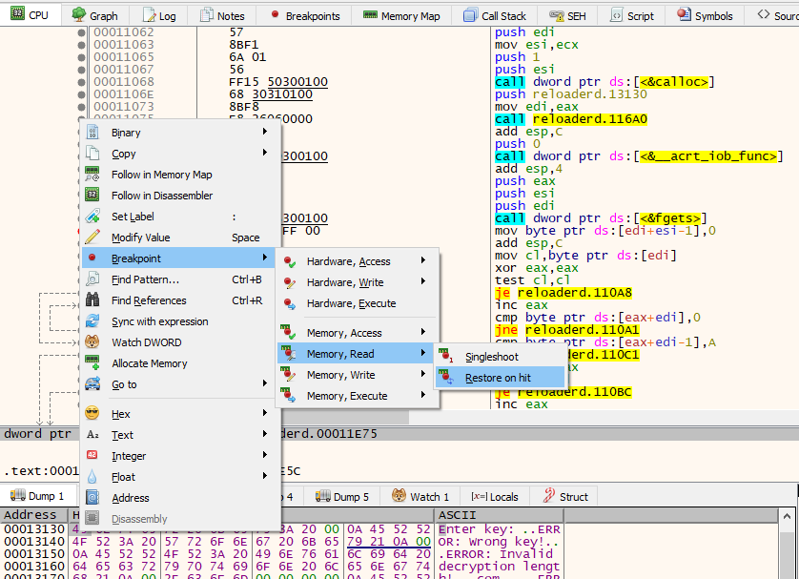Expand the Copy submenu arrow
Viewport: 799px width, 579px height.
coord(265,153)
